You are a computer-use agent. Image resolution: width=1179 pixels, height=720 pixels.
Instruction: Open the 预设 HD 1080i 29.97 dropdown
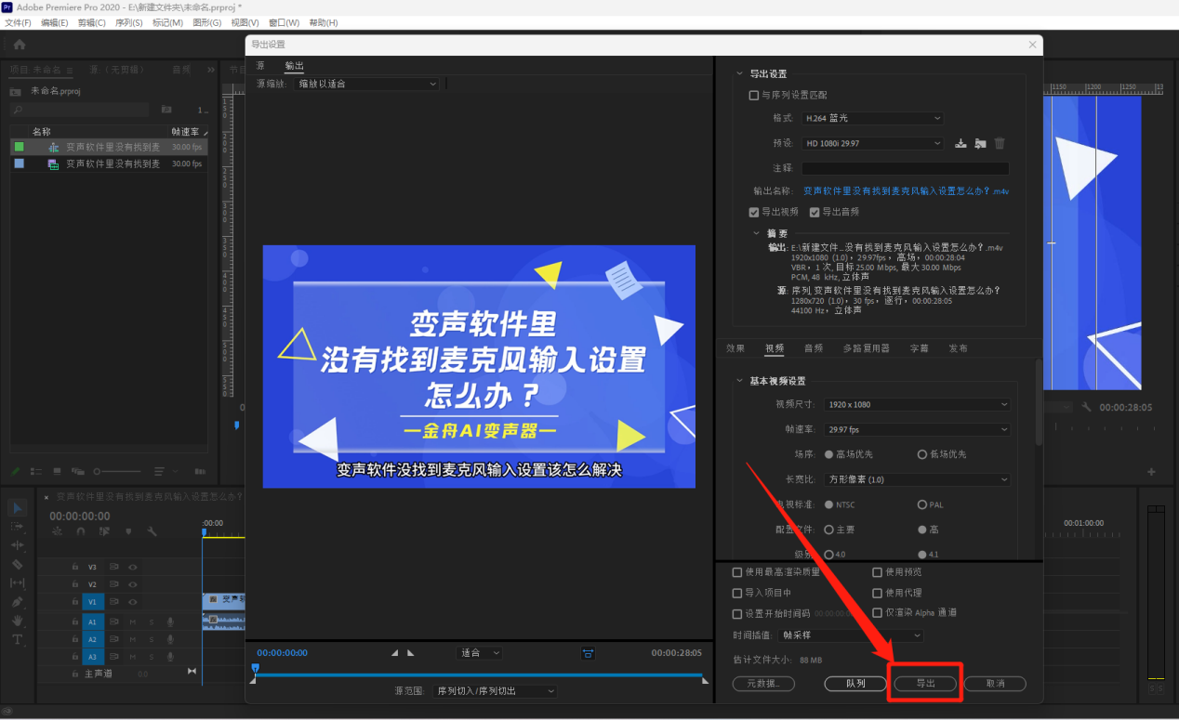coord(872,143)
